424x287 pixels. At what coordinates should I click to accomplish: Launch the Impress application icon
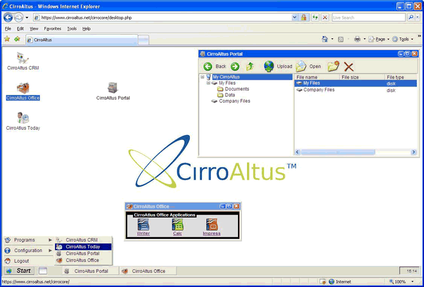[211, 225]
